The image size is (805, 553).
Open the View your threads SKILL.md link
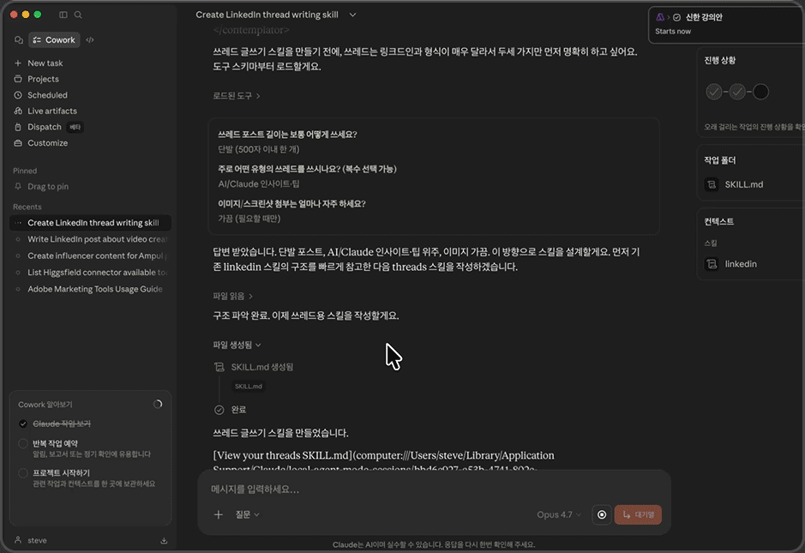pos(383,461)
